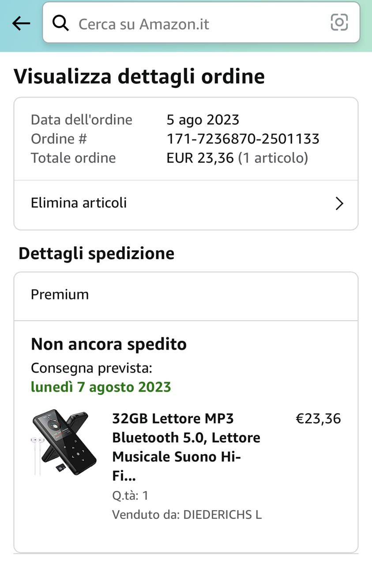Click the 'Dettagli spedizione' section heading
This screenshot has width=372, height=565.
(x=96, y=254)
